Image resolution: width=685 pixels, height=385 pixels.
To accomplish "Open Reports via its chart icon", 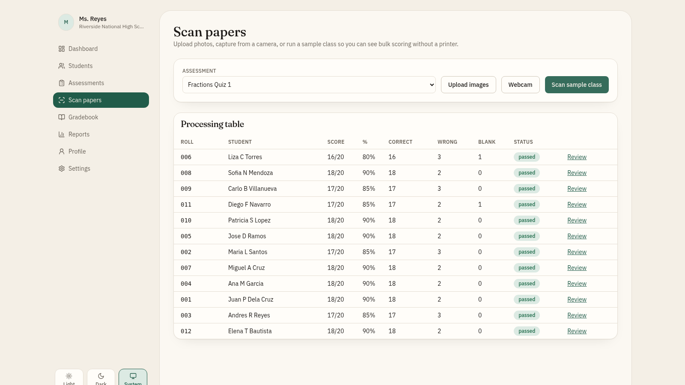I will click(62, 134).
